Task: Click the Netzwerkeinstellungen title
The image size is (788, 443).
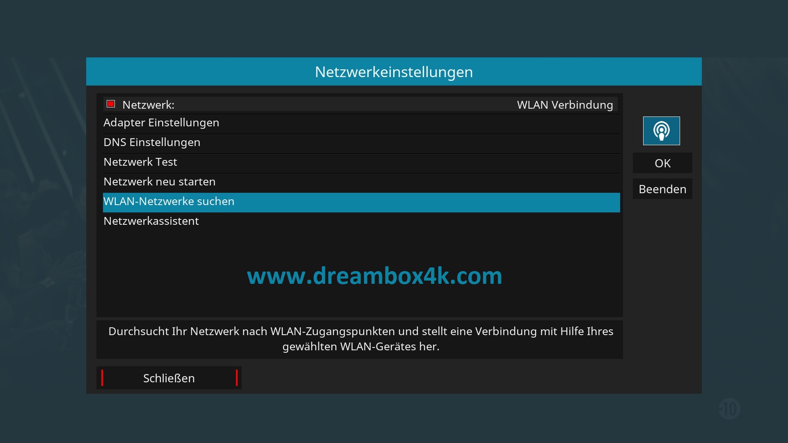Action: click(x=394, y=72)
